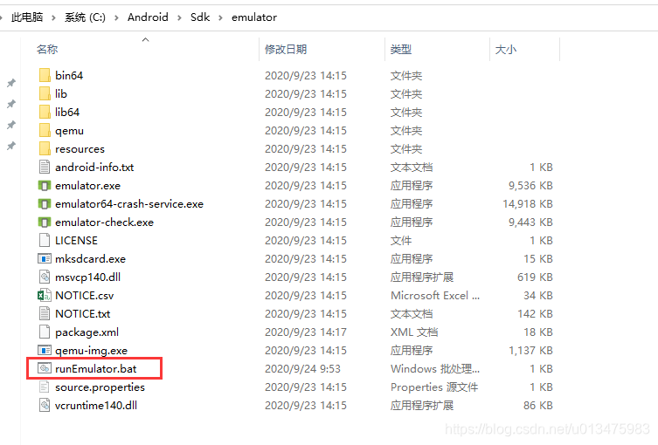Screen dimensions: 658x445
Task: Select the NOTICE.txt document icon
Action: pos(45,313)
